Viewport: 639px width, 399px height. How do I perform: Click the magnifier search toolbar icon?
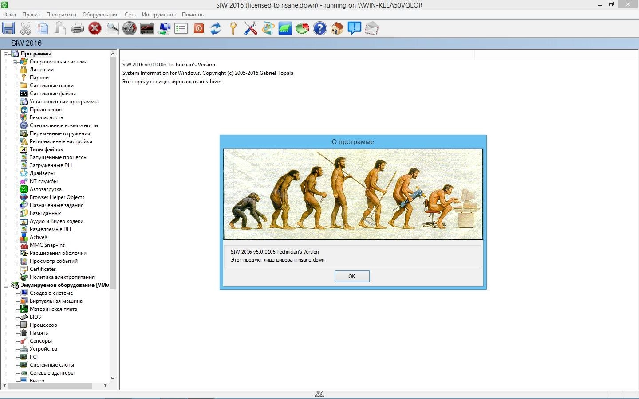[112, 29]
